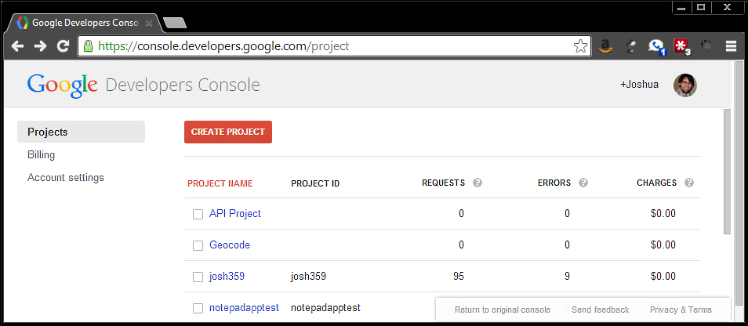Screen dimensions: 748x326
Task: Click the URL address bar
Action: point(329,46)
